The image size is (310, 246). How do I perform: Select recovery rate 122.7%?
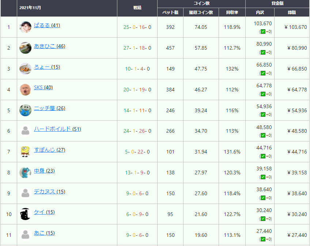click(x=232, y=214)
